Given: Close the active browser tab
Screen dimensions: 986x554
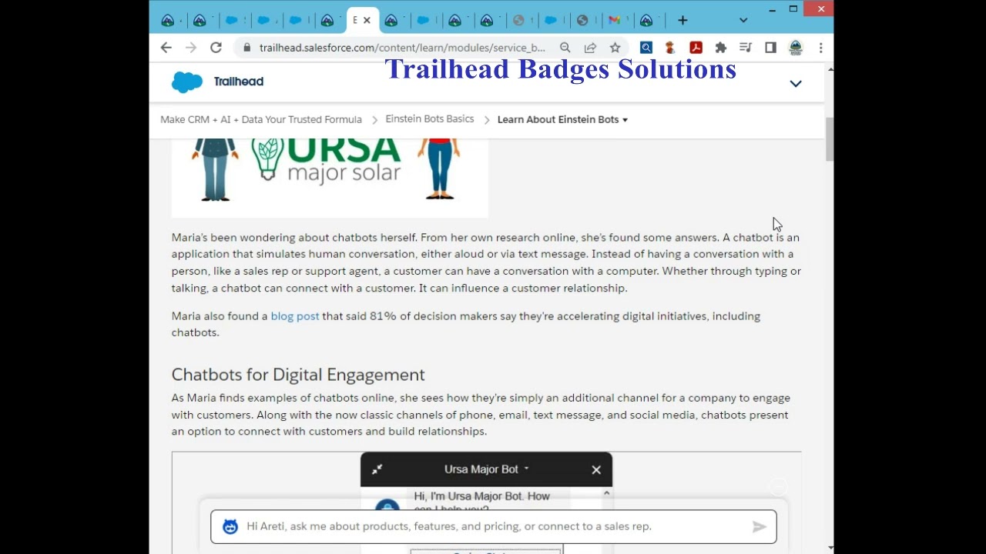Looking at the screenshot, I should coord(367,20).
